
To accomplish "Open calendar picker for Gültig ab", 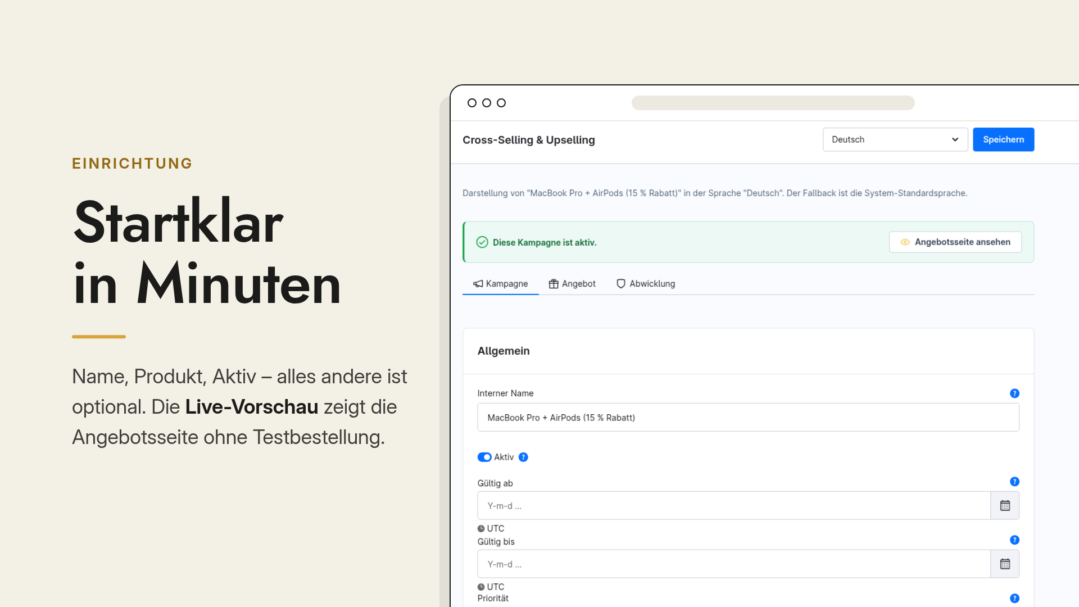I will click(1005, 505).
